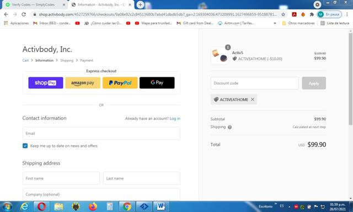Focus the Discount code field

pos(255,83)
